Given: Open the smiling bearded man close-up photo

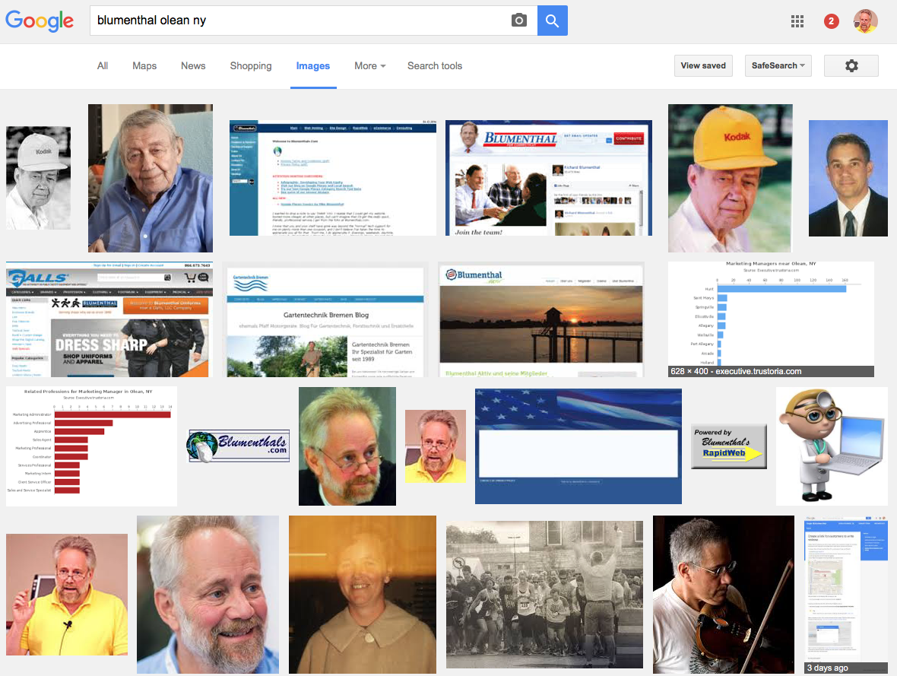Looking at the screenshot, I should click(208, 595).
